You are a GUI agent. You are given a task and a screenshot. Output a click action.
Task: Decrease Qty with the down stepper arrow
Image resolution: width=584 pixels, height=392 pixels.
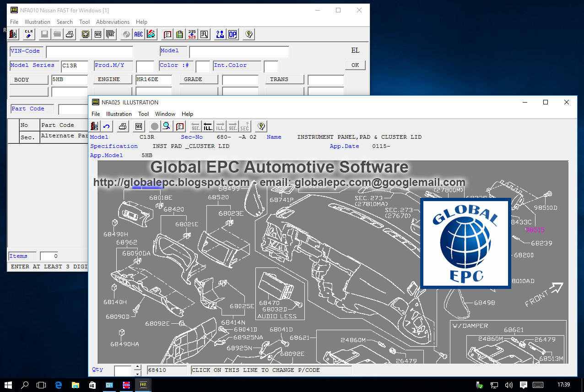click(x=137, y=373)
